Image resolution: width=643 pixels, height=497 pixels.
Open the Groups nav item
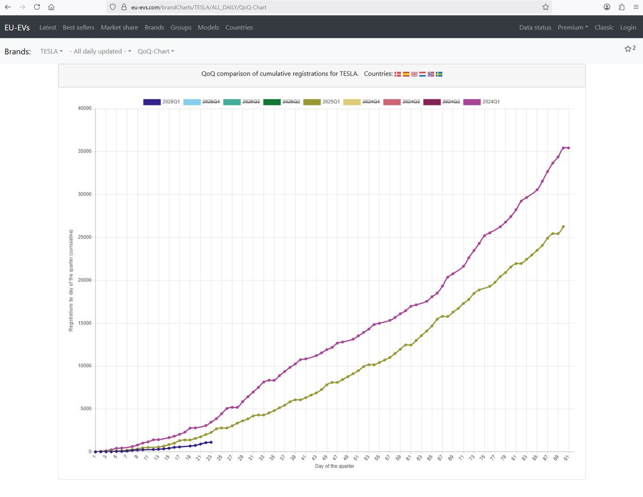tap(181, 27)
